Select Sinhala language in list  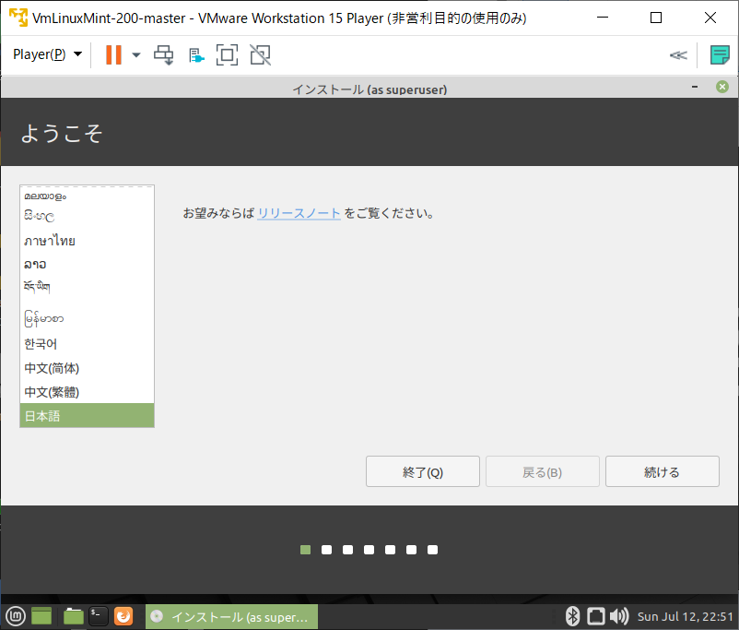(x=87, y=217)
